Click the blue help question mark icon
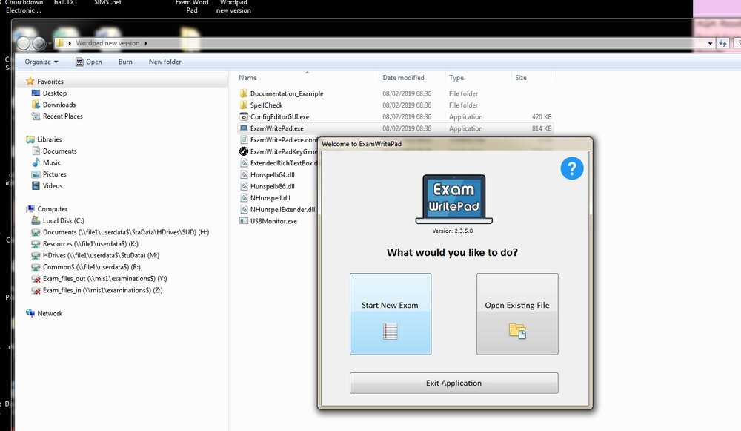The height and width of the screenshot is (431, 741). click(572, 168)
